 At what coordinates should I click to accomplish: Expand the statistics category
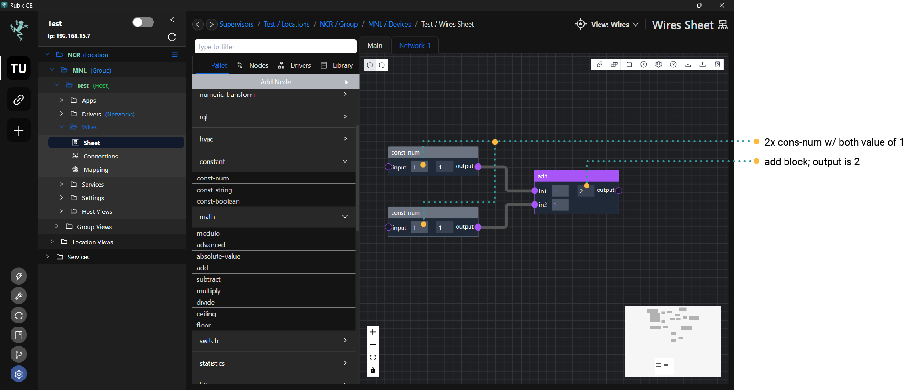point(275,363)
